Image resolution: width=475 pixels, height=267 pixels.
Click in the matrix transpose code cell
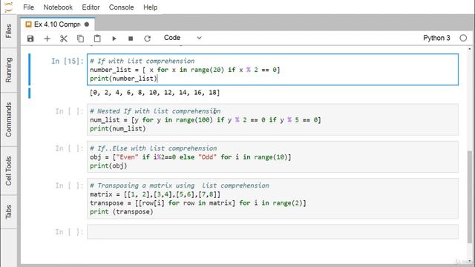point(272,198)
